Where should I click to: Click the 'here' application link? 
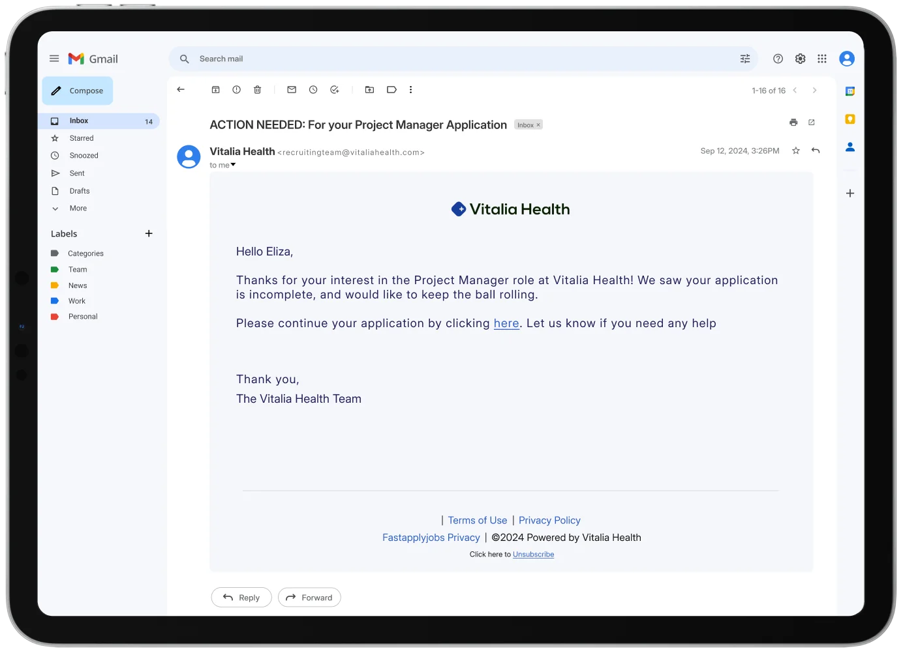(x=506, y=323)
